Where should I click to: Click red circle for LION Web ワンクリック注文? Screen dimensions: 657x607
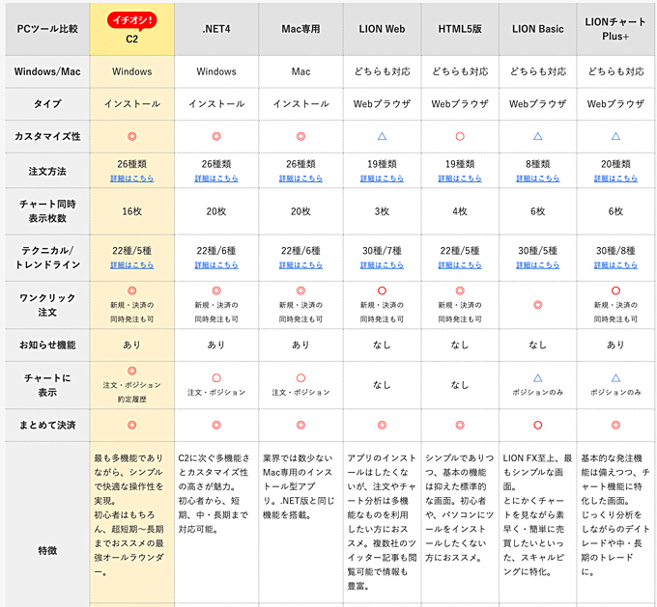(x=382, y=290)
